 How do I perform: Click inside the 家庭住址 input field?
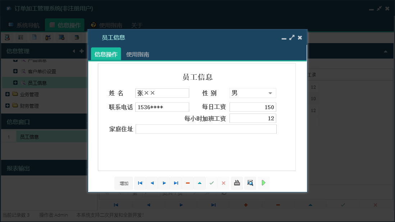click(x=206, y=129)
